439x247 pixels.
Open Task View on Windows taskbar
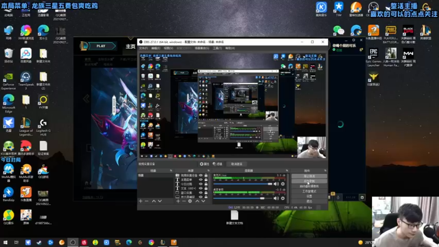click(x=16, y=243)
